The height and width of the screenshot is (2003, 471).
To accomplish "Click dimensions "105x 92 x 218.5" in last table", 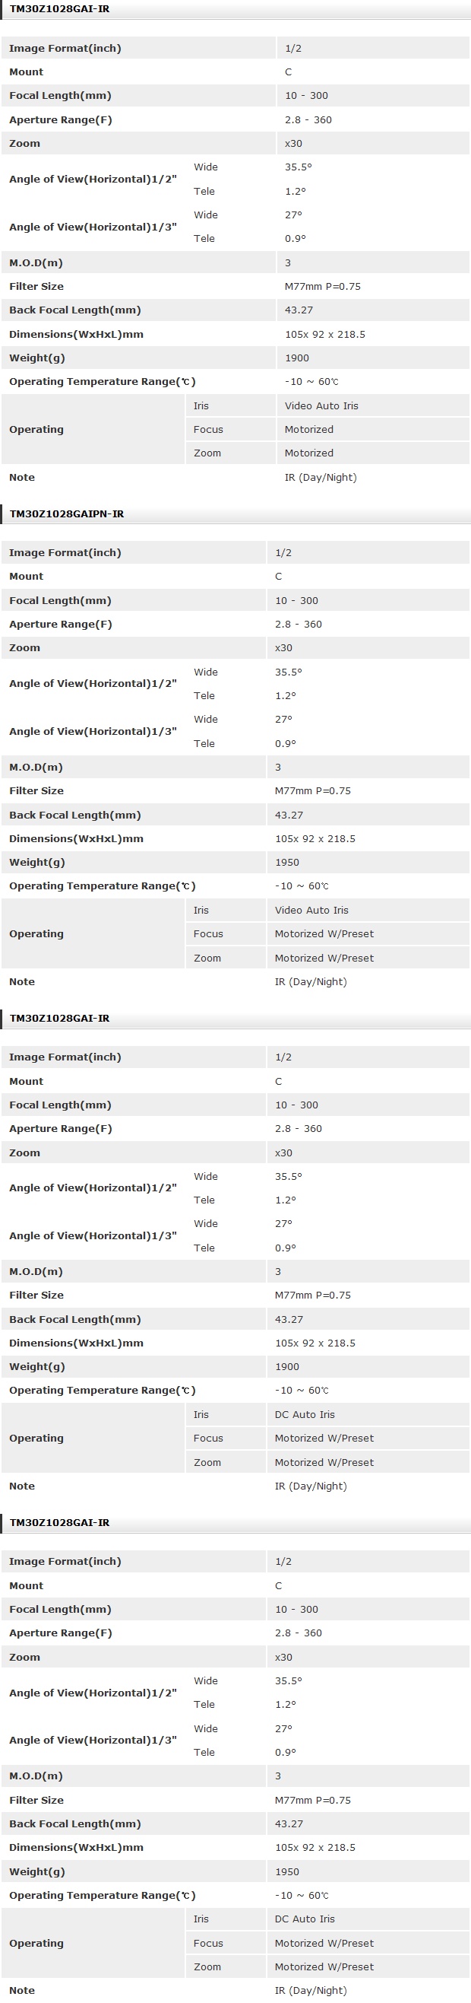I will tap(315, 1847).
